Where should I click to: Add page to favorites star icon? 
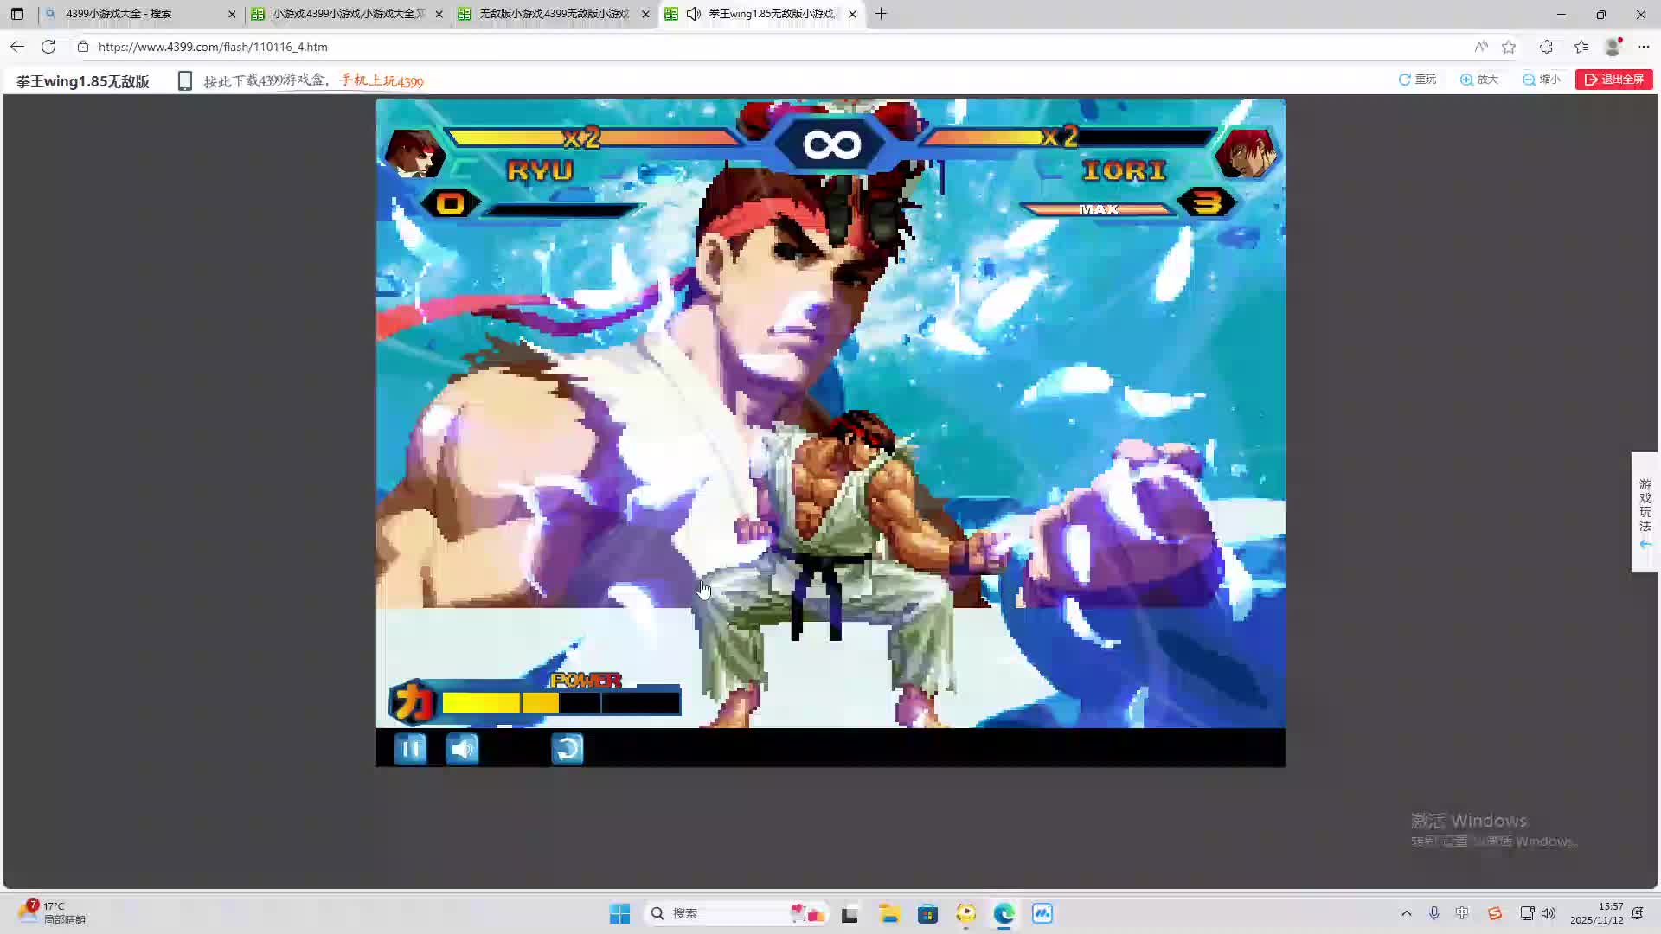(x=1509, y=47)
